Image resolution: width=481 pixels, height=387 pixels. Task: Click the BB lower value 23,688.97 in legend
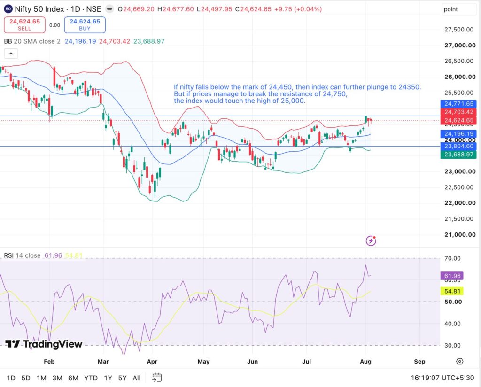pos(149,41)
